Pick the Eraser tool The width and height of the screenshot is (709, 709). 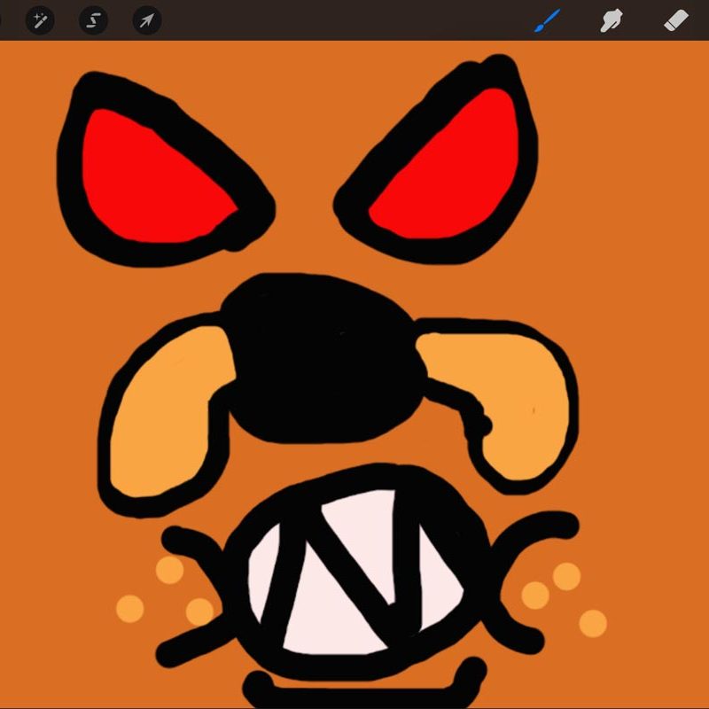click(x=676, y=19)
